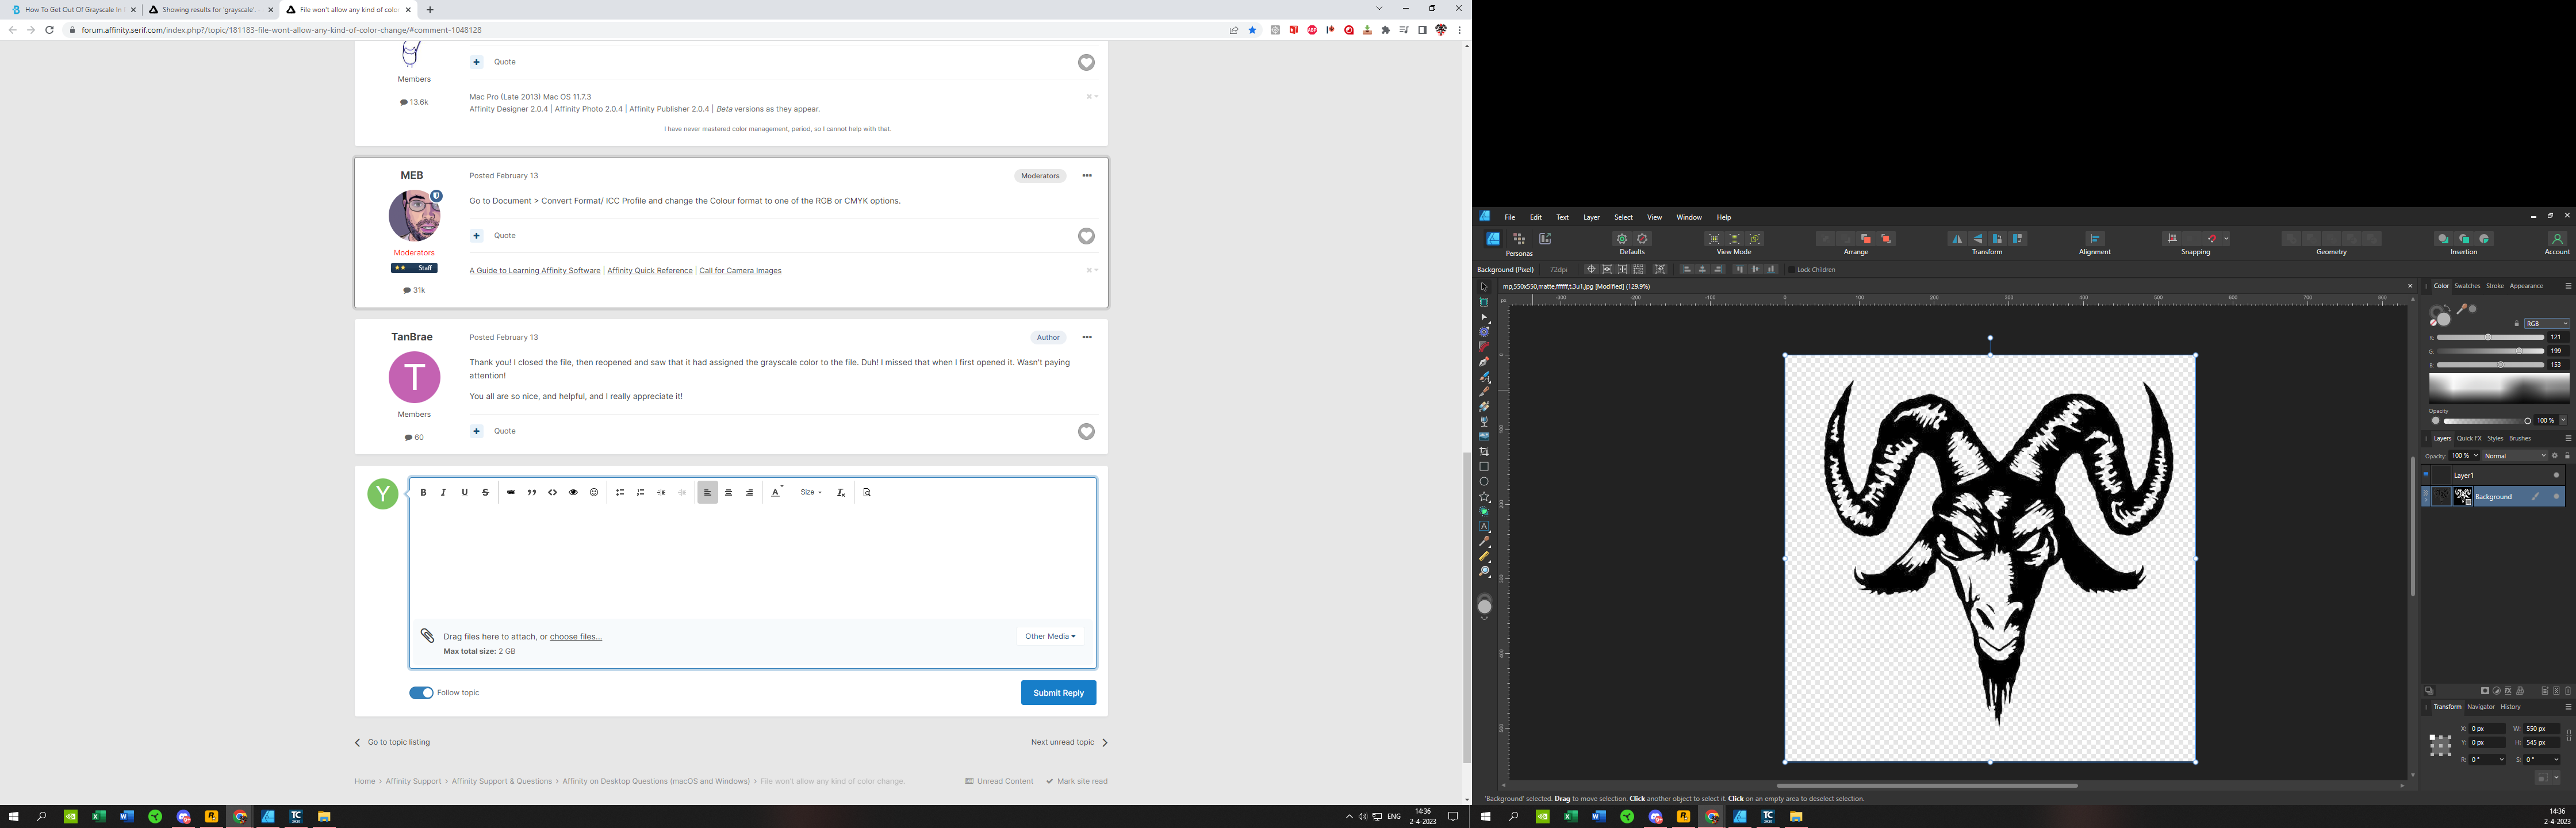
Task: Open the Layer menu
Action: 1591,217
